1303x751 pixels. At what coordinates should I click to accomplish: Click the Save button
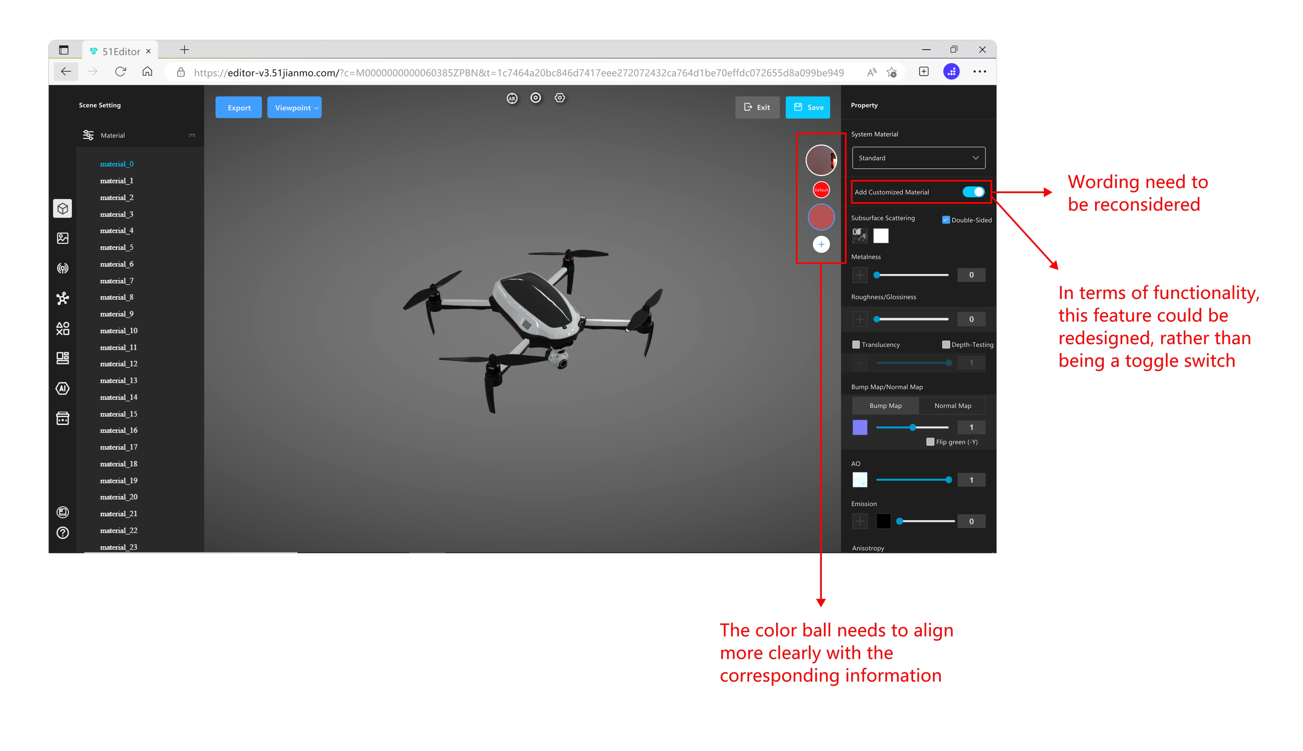click(x=808, y=107)
